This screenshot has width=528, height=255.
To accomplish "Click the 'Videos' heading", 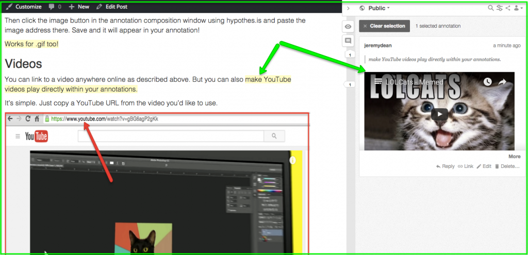I will (x=24, y=63).
